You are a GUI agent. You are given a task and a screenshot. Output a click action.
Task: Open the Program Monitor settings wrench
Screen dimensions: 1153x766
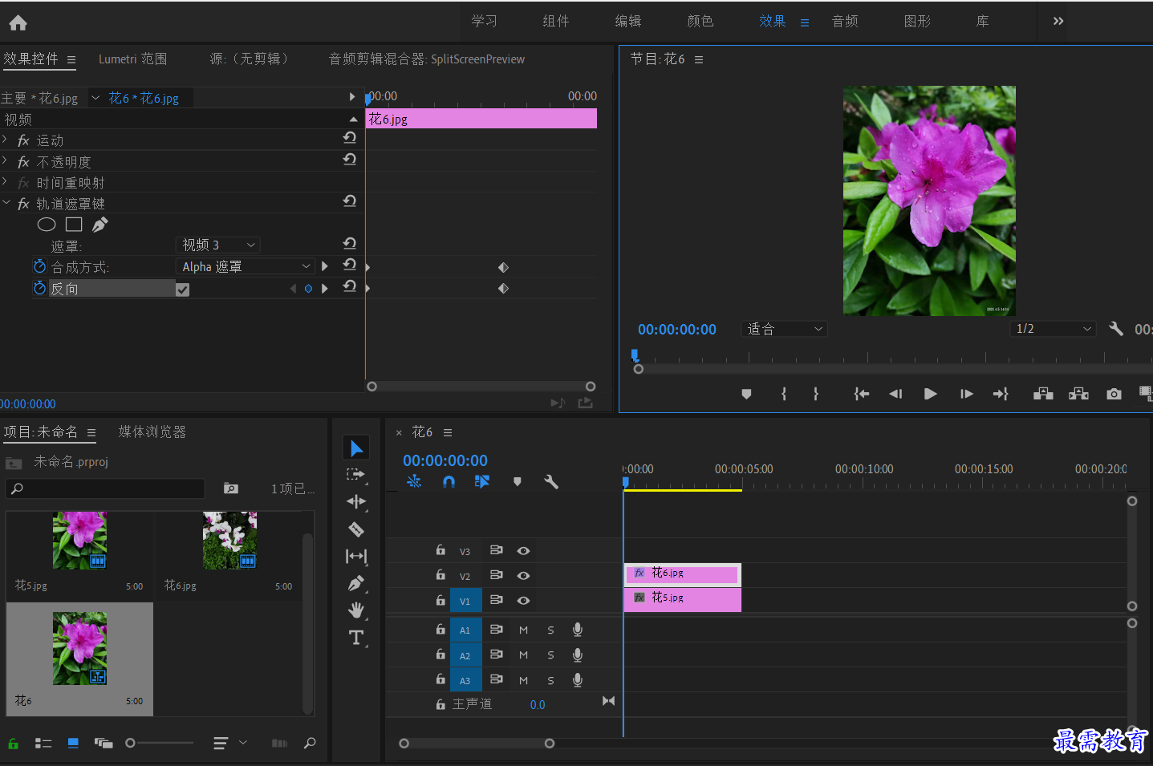point(1115,329)
